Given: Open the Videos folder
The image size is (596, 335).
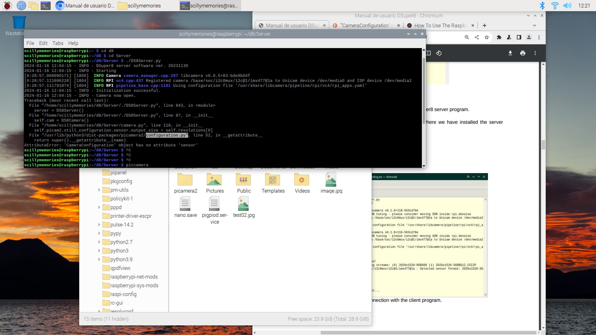Looking at the screenshot, I should [x=302, y=183].
